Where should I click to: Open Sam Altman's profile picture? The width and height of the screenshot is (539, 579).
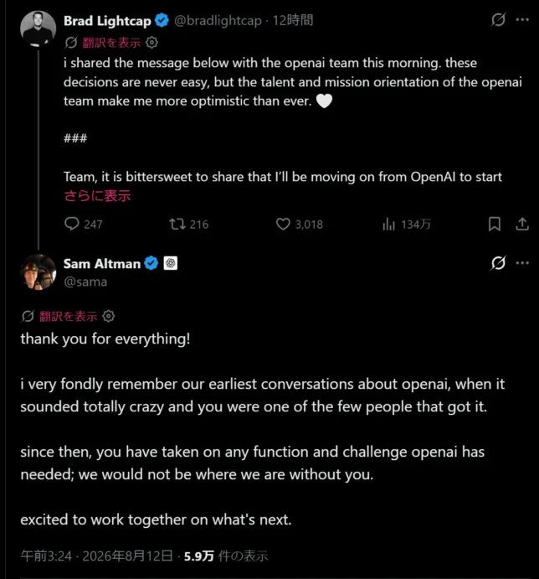(38, 272)
